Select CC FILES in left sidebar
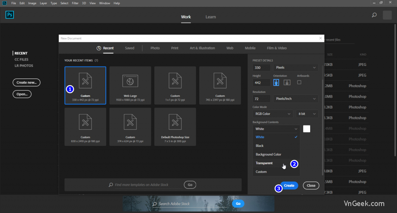 [x=22, y=60]
